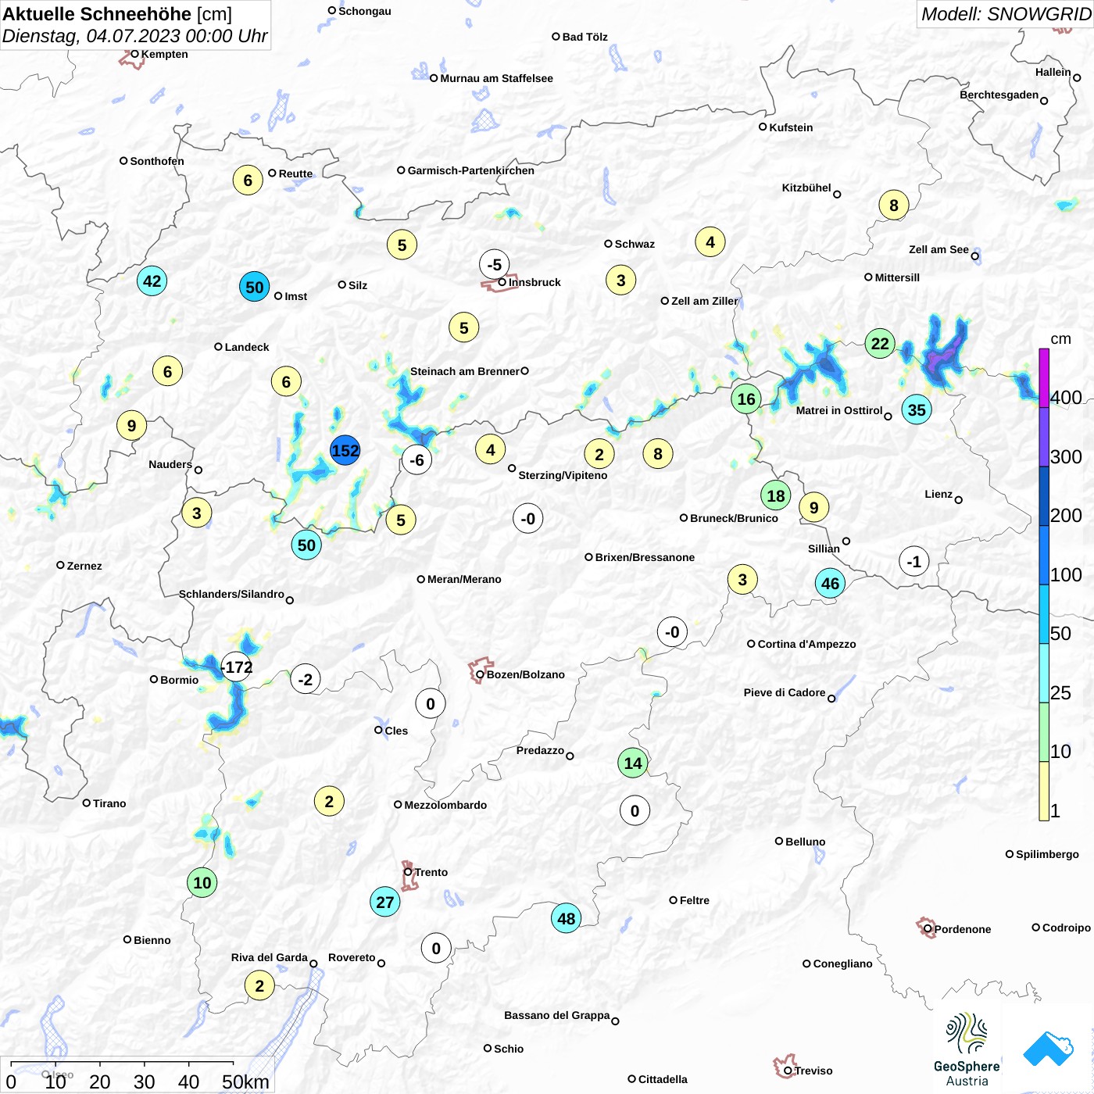Select the green 10 cm station marker

pos(202,883)
